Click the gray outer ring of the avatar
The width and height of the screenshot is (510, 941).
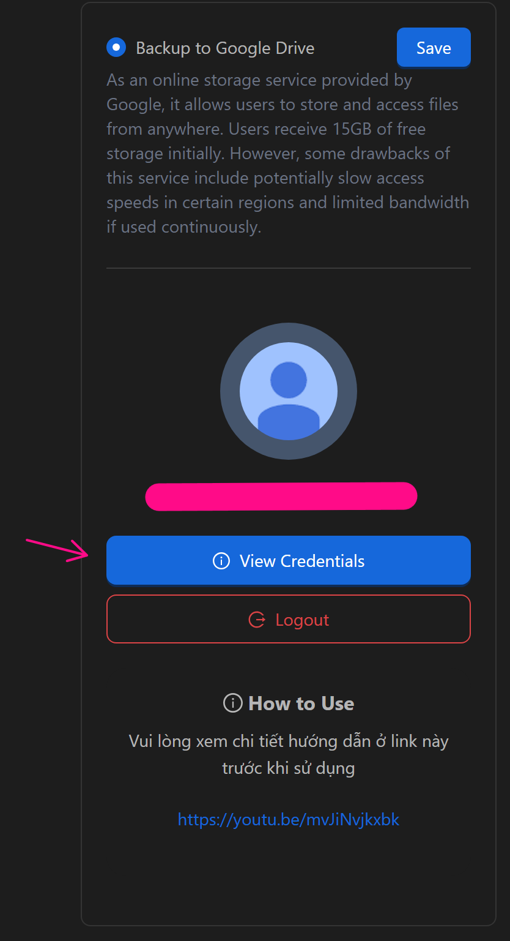point(229,392)
